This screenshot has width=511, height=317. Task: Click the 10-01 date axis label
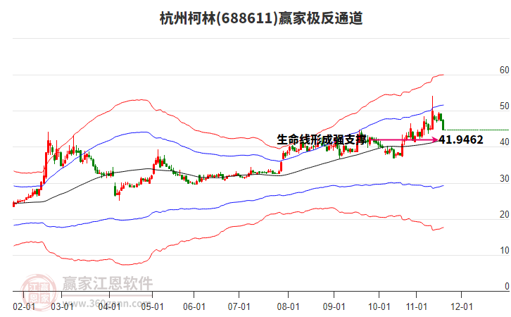click(x=379, y=307)
